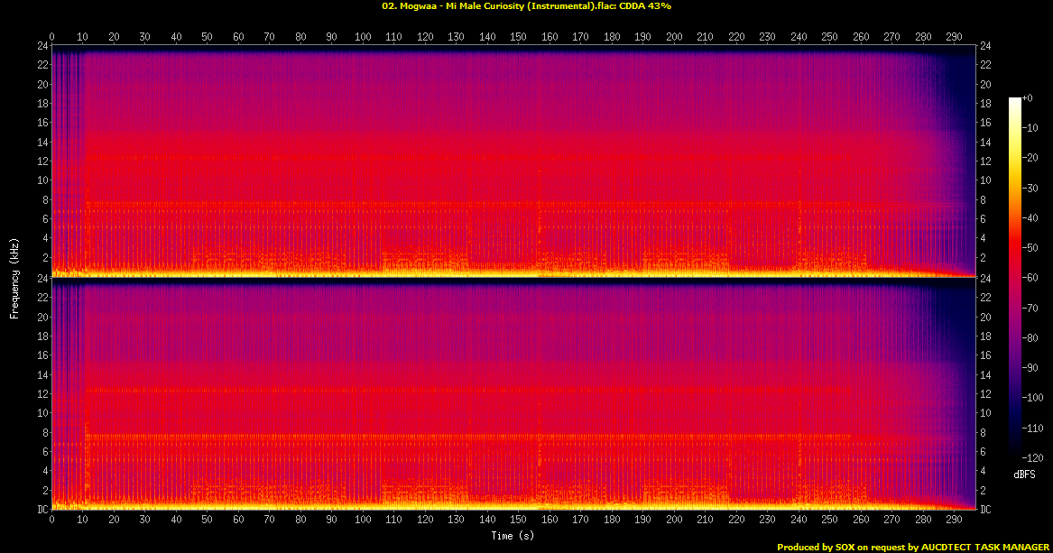Viewport: 1053px width, 553px height.
Task: Click the "-30" value on the dBFS scale
Action: [x=1030, y=188]
